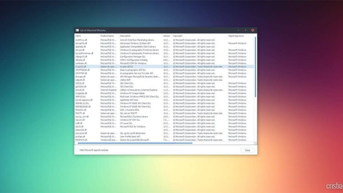343x193 pixels.
Task: Click the Configuration Manager DLL description
Action: (x=133, y=57)
